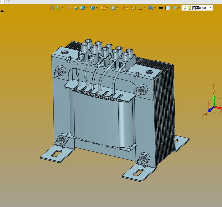222x207 pixels.
Task: Select the upper-left hex bolt on frame
Action: [60, 71]
